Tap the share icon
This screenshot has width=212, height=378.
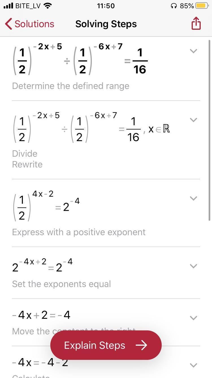coord(196,24)
